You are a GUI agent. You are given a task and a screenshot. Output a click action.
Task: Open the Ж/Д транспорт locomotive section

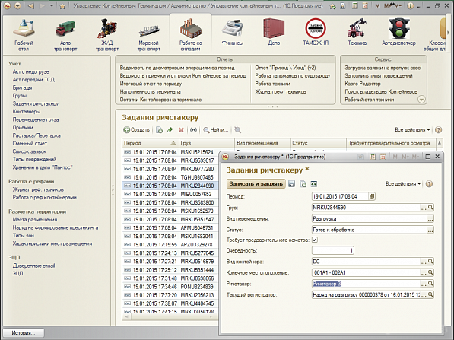107,35
